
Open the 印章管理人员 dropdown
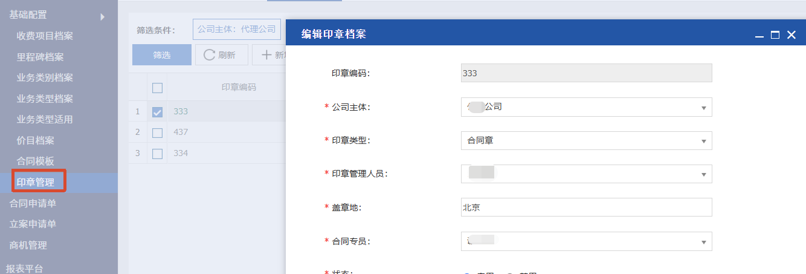[586, 174]
